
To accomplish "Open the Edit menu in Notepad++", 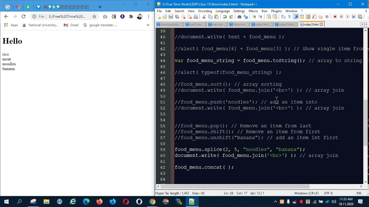I will pyautogui.click(x=168, y=11).
